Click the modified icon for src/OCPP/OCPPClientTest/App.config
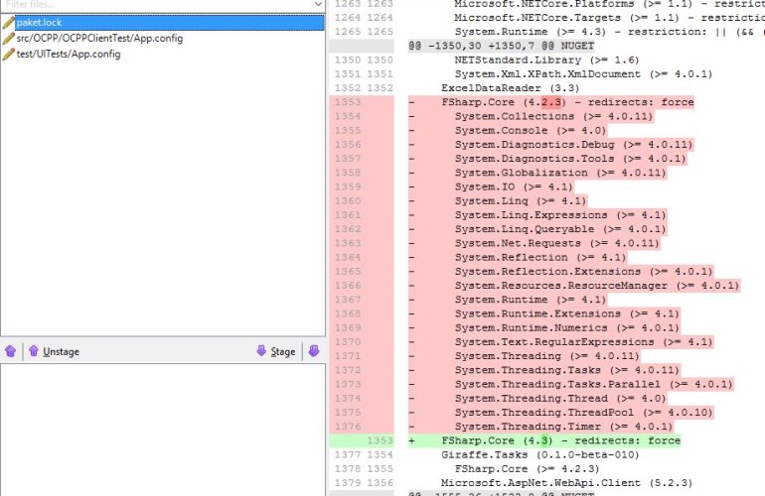Screen dimensions: 765x496 coord(9,38)
